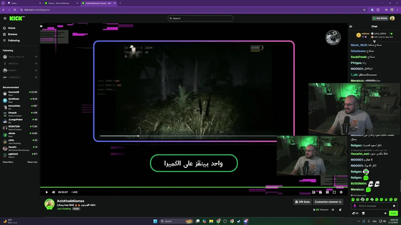Open SerWinter recommended channel

20,100
